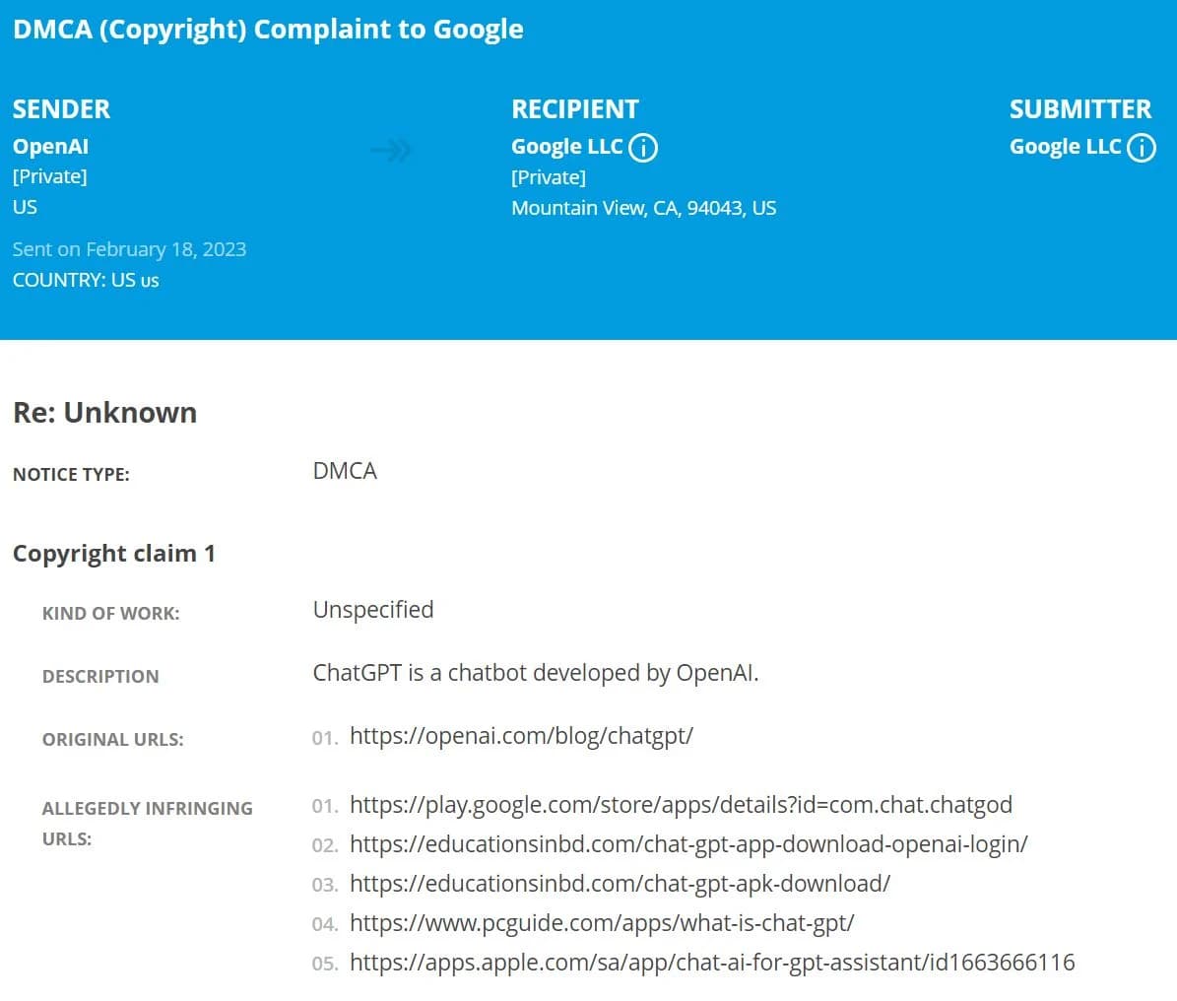The image size is (1177, 1001).
Task: Click the recipient address Mountain View line
Action: [643, 208]
